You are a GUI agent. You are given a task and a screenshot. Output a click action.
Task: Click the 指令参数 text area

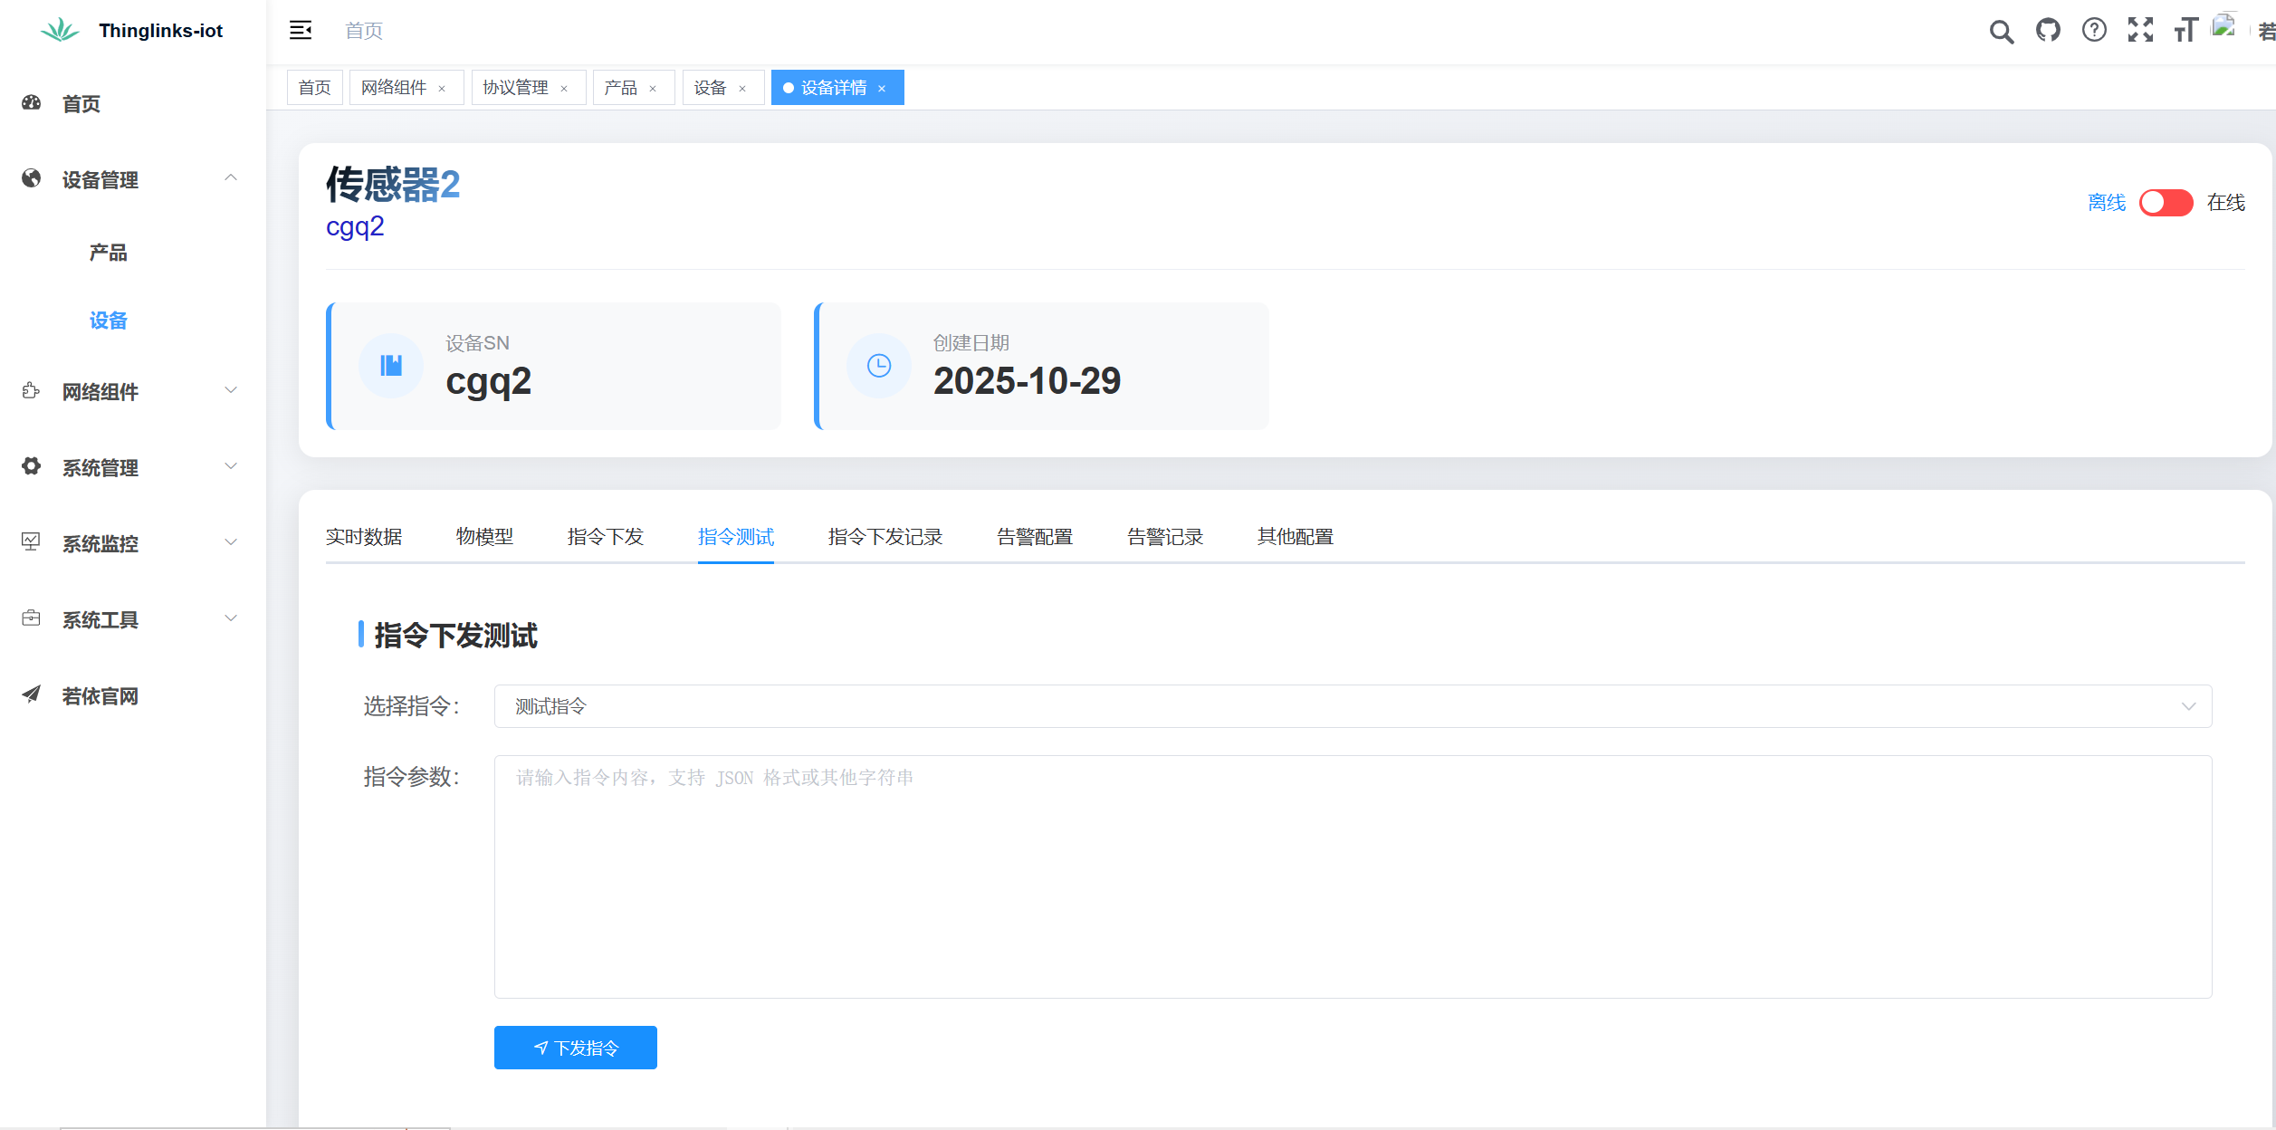coord(1353,876)
